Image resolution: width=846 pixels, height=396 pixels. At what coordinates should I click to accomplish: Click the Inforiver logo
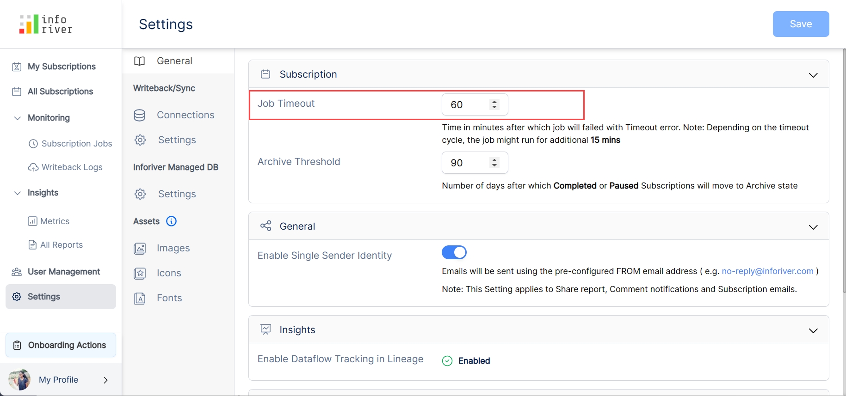pos(46,24)
